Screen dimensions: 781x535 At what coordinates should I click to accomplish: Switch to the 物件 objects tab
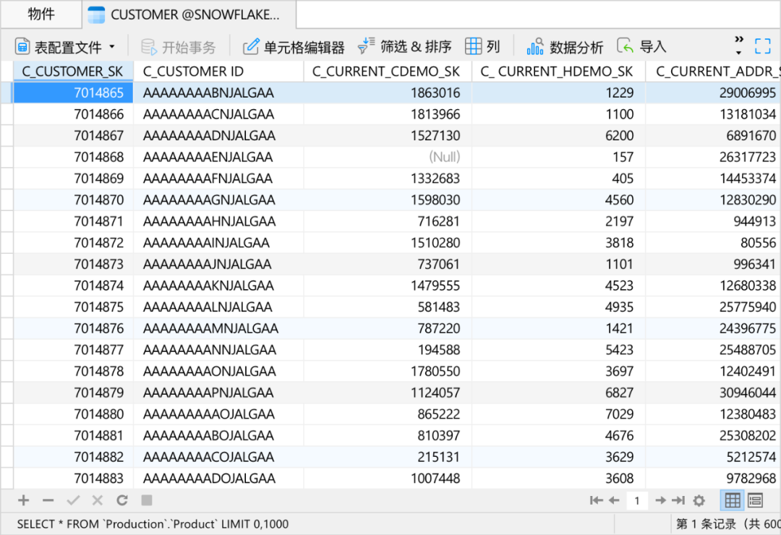click(x=40, y=14)
